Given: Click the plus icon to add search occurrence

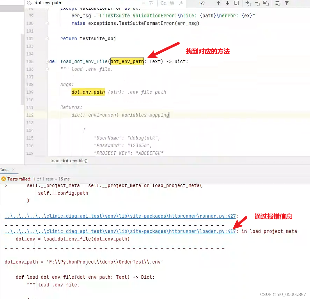Looking at the screenshot, I should point(248,3).
